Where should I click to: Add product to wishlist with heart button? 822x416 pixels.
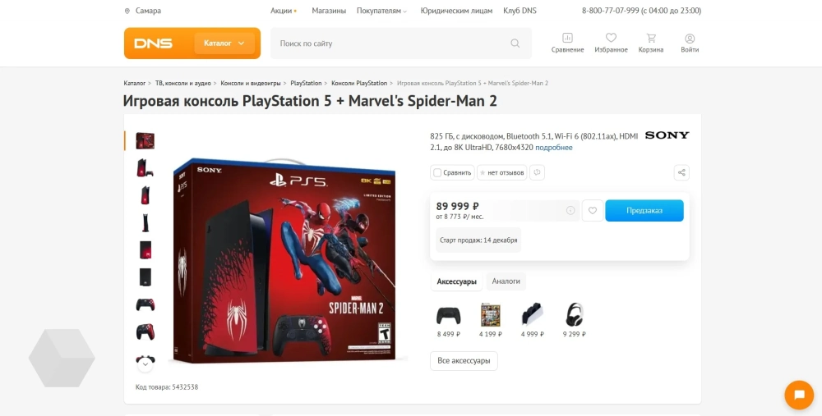point(593,210)
